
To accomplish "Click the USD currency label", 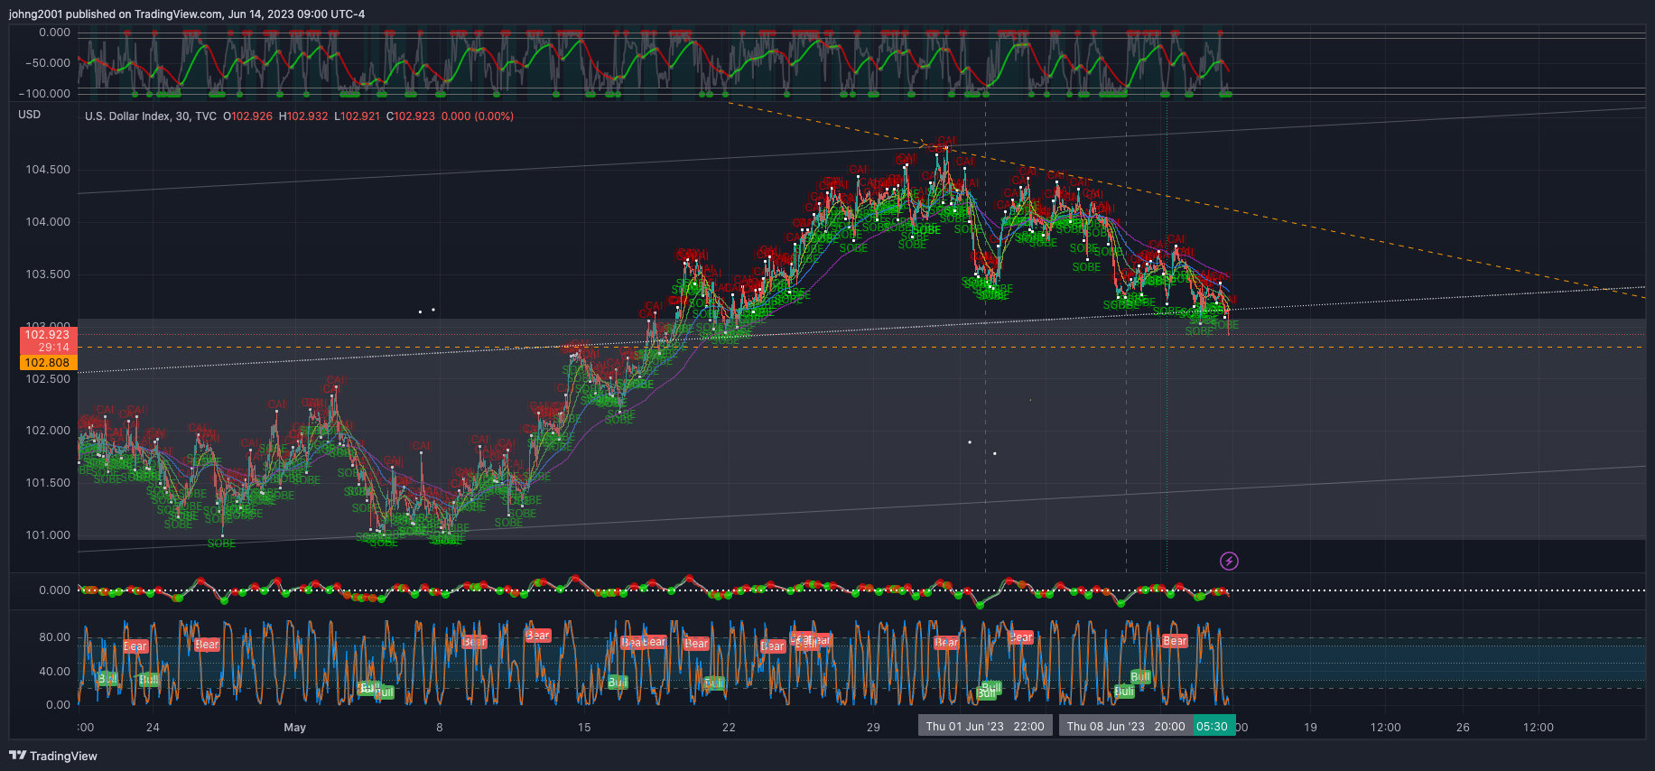I will coord(30,115).
